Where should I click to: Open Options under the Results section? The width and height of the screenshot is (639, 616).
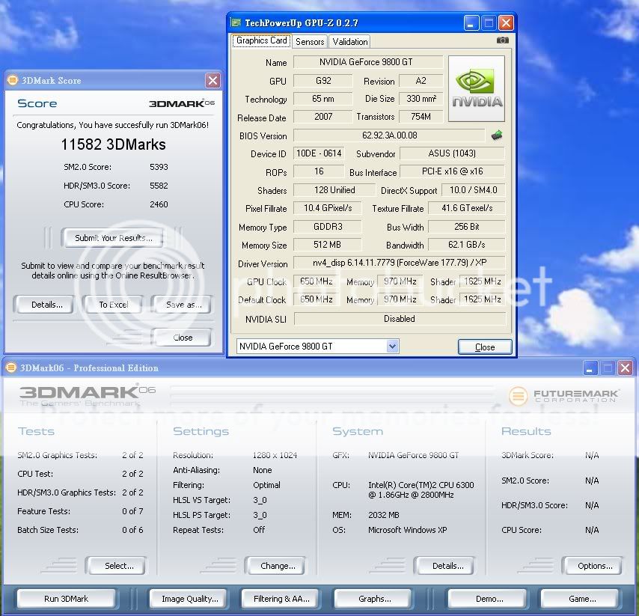[594, 566]
